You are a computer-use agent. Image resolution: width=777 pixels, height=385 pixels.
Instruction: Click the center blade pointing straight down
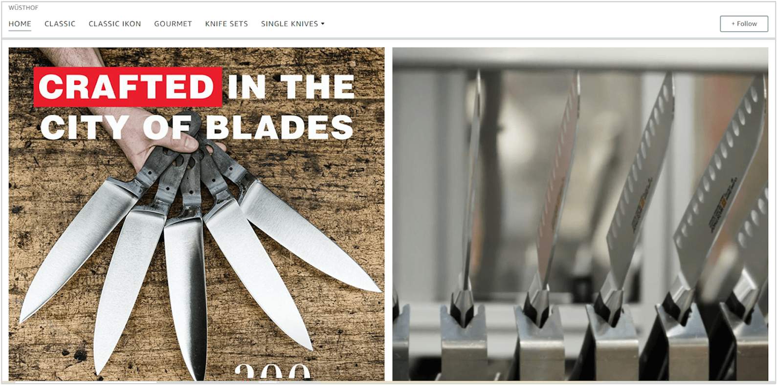click(185, 293)
